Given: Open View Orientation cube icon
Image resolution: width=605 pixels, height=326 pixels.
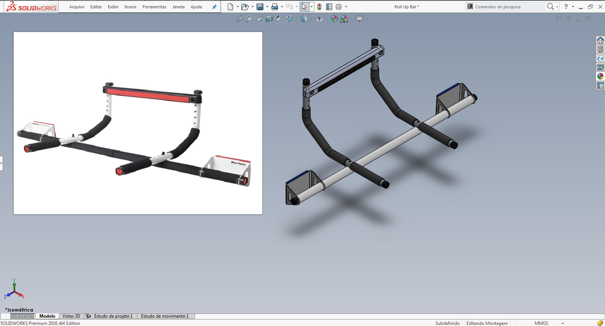Looking at the screenshot, I should pos(289,19).
